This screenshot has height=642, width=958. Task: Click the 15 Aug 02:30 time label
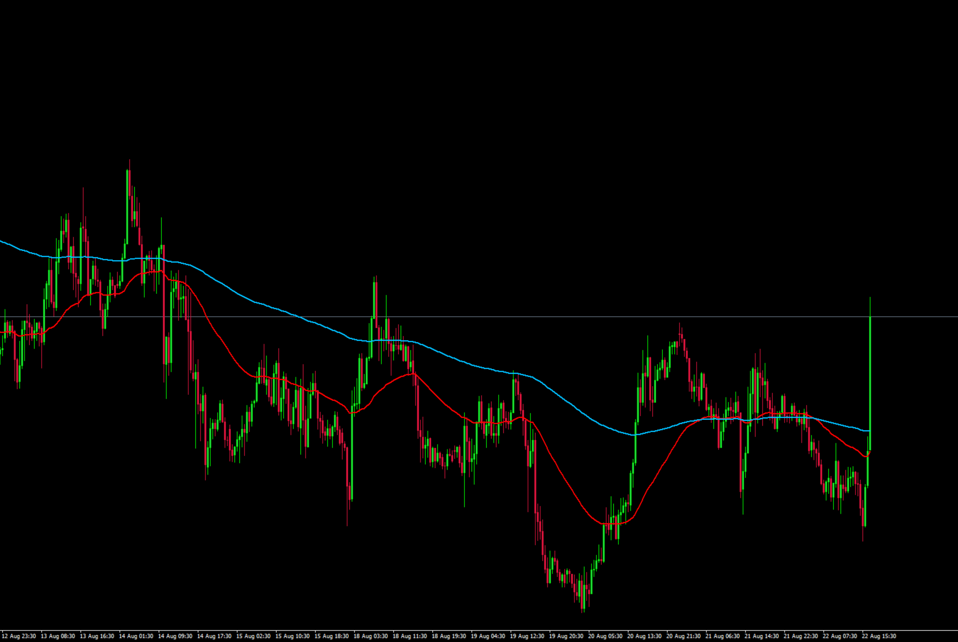point(253,636)
